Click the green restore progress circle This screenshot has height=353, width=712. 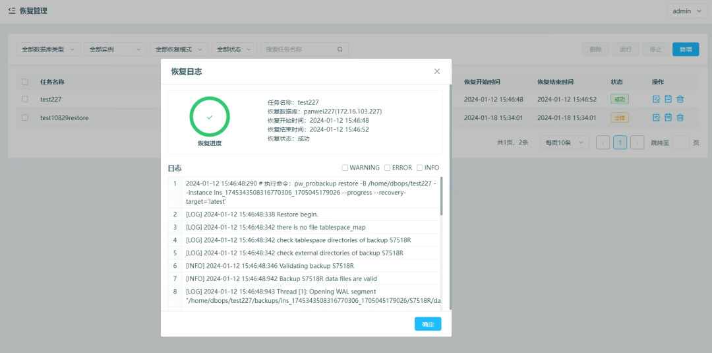[210, 117]
